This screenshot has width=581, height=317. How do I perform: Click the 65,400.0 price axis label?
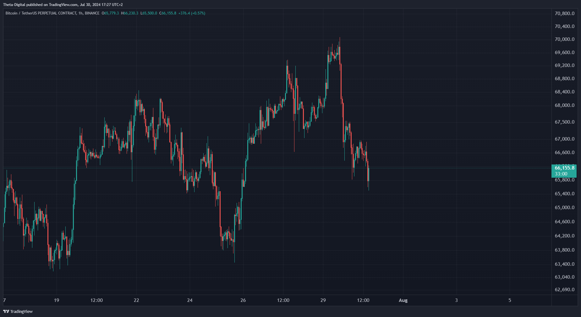[x=565, y=194]
